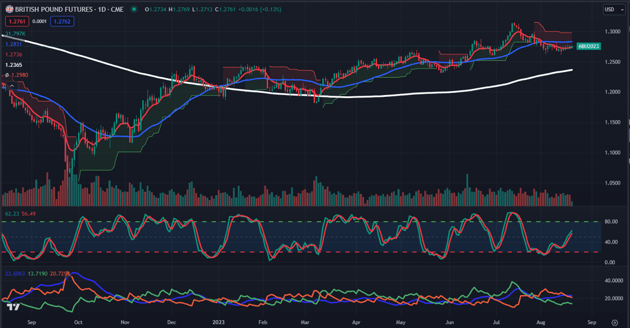Image resolution: width=630 pixels, height=328 pixels.
Task: Click the Feb label on time axis
Action: coord(263,322)
